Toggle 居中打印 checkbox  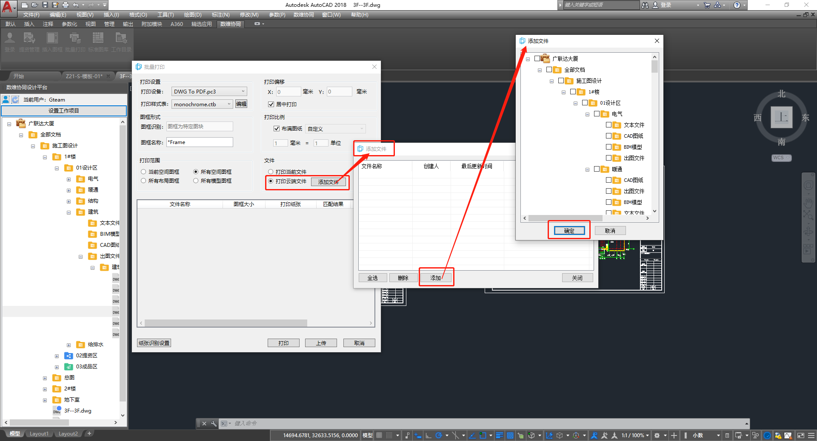coord(271,104)
